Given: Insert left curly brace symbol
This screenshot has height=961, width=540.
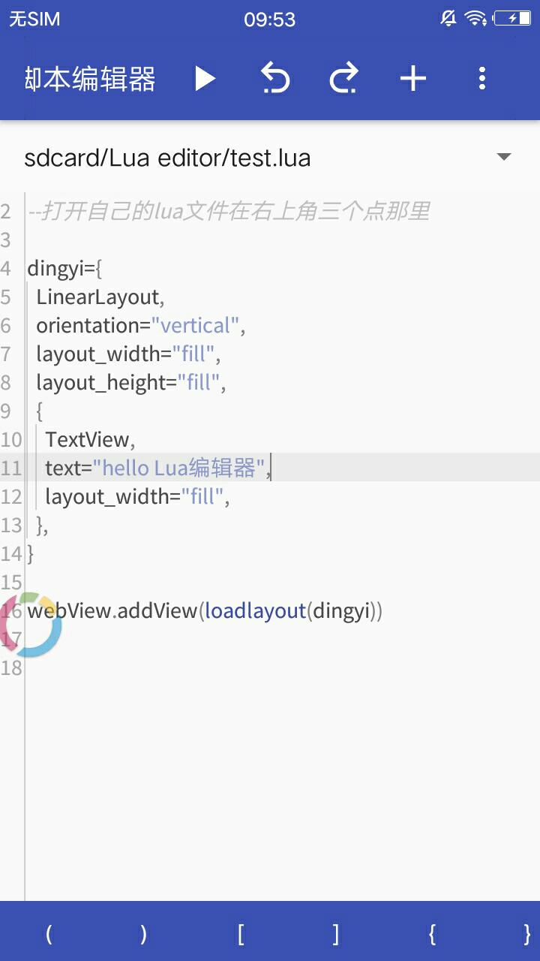Looking at the screenshot, I should (x=431, y=934).
